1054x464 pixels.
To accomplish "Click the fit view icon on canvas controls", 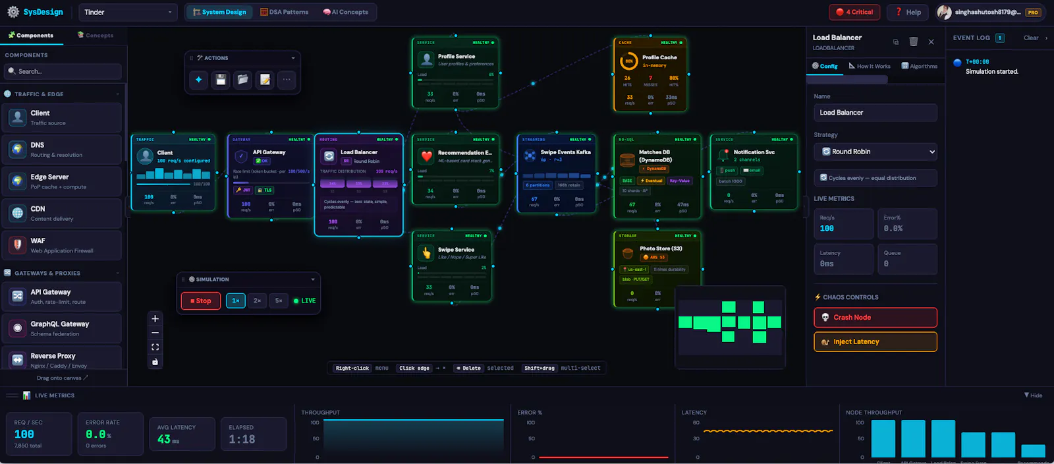I will point(155,347).
